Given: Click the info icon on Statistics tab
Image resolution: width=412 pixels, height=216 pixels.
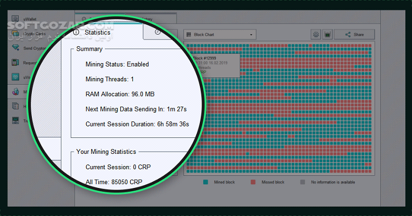Looking at the screenshot, I should point(76,32).
